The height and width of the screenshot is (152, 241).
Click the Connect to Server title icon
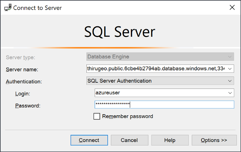[x=8, y=8]
